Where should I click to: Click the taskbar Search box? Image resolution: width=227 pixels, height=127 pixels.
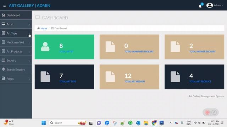click(x=68, y=123)
